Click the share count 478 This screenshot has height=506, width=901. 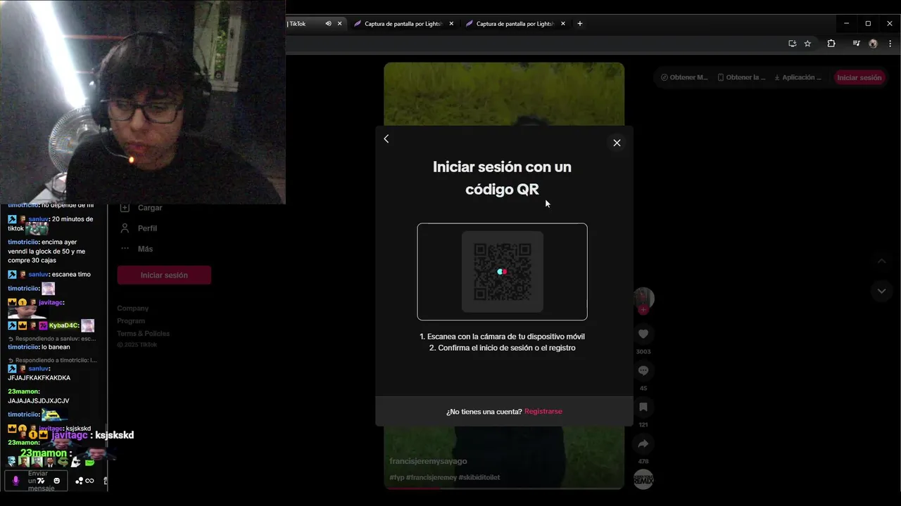point(643,461)
